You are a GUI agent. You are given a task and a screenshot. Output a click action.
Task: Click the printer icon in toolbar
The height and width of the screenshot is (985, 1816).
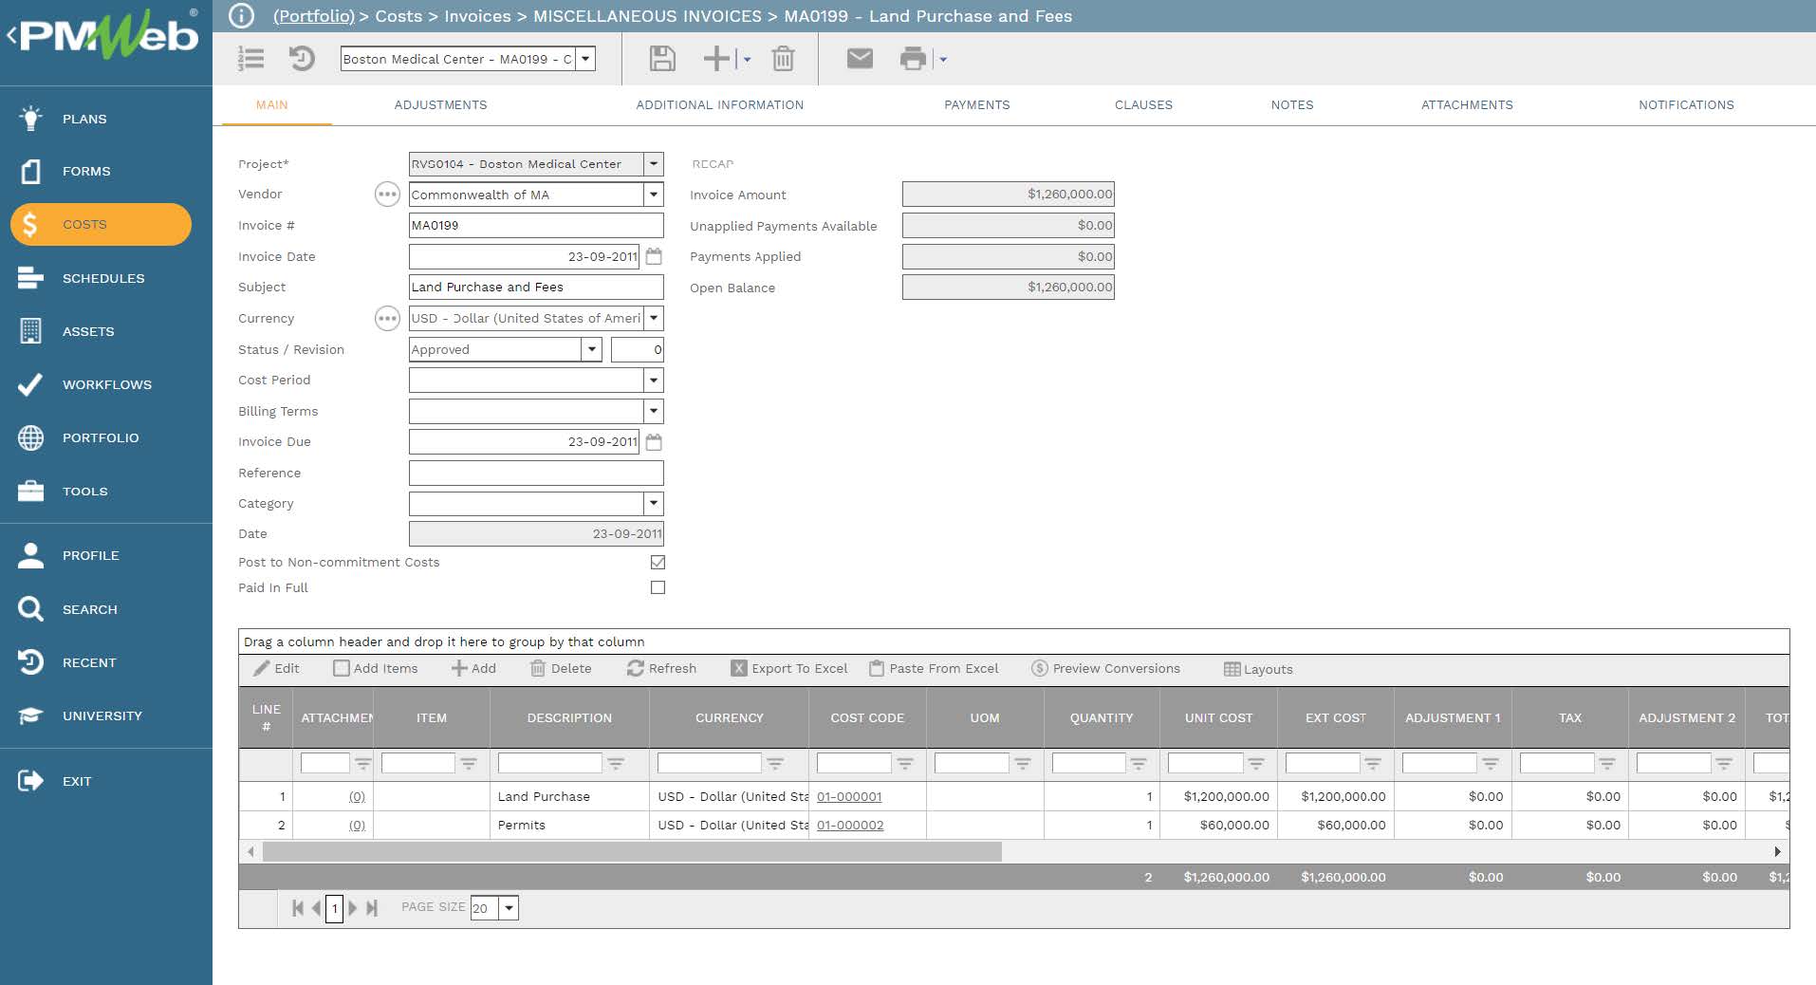(x=913, y=59)
